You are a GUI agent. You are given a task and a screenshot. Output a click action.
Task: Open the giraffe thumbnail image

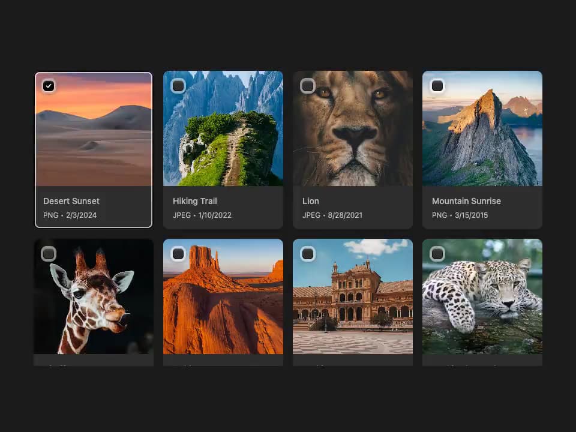94,296
